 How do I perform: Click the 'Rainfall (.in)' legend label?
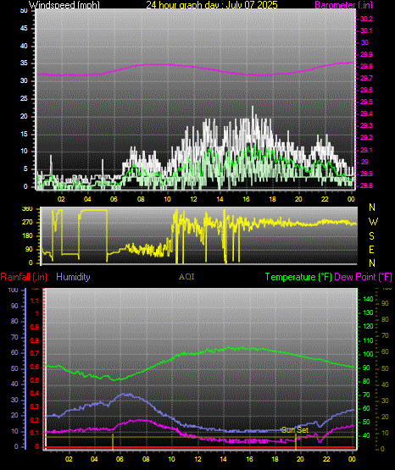pos(24,277)
